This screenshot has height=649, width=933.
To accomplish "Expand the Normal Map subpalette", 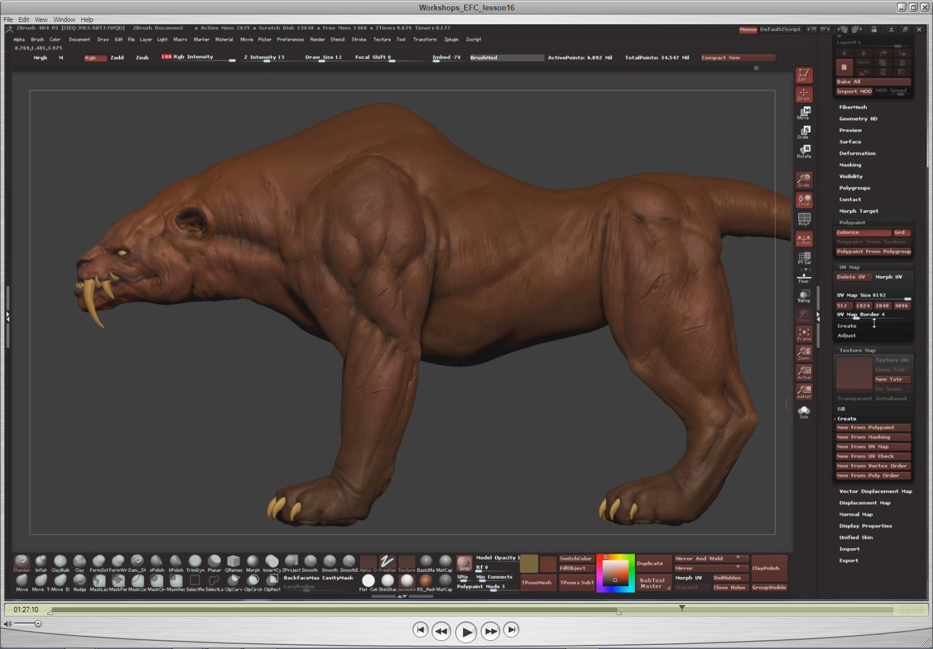I will point(856,515).
